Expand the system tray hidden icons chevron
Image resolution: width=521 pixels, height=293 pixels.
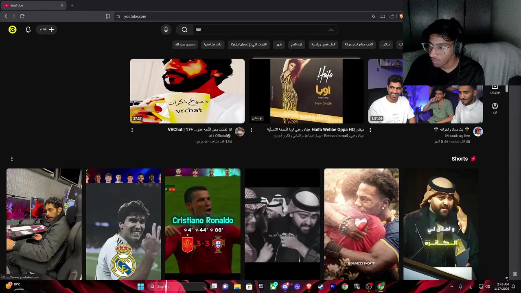click(x=451, y=286)
